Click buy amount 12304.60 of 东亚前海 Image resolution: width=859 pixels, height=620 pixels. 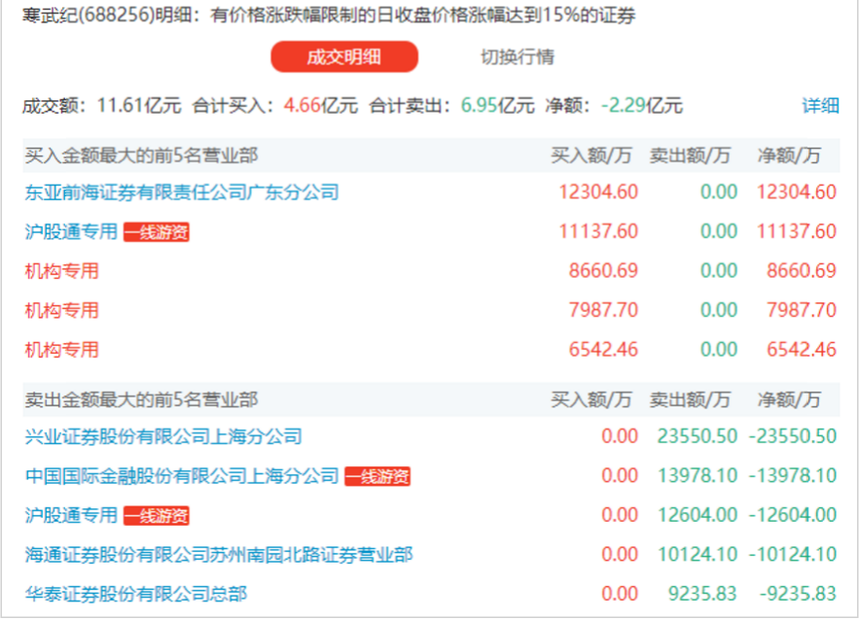[598, 192]
